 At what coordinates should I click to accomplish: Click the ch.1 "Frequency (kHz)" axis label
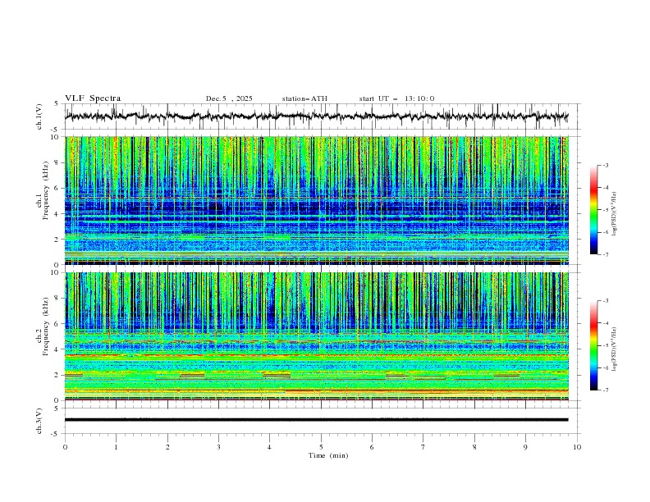tap(45, 191)
